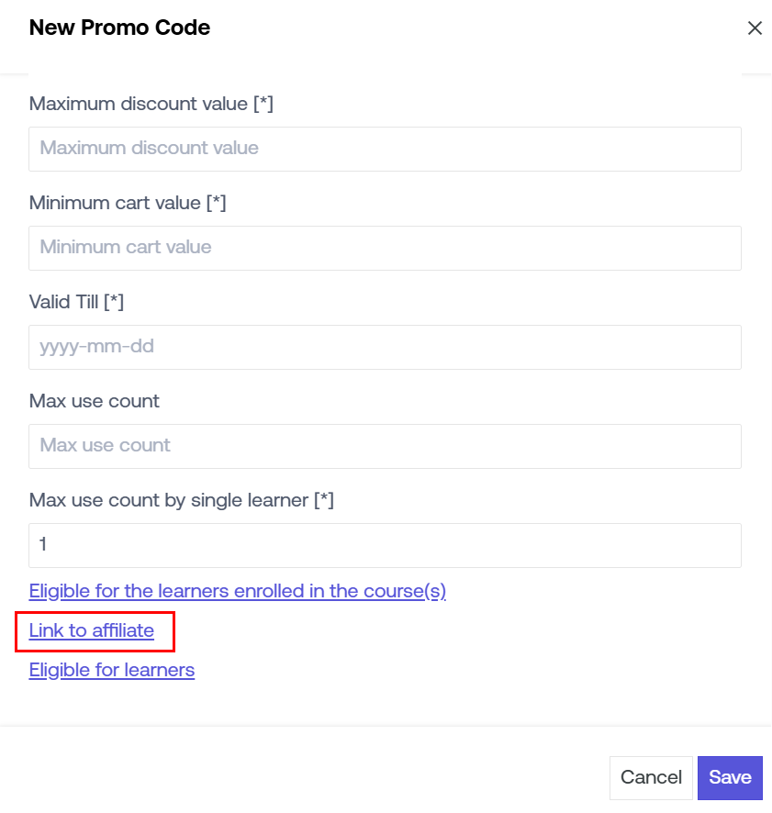
Task: Click the required marker beside Minimum cart value
Action: pos(216,203)
